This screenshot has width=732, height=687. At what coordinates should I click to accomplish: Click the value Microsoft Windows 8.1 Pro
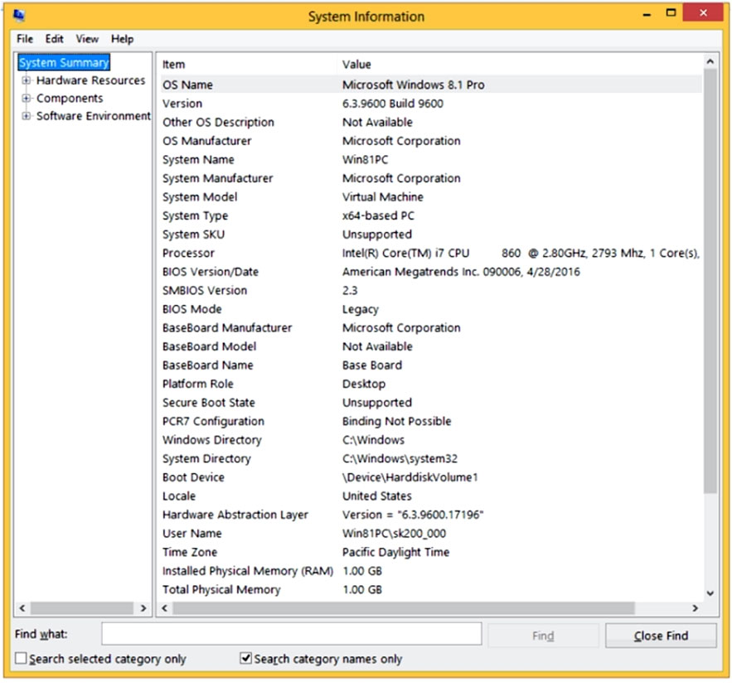413,85
